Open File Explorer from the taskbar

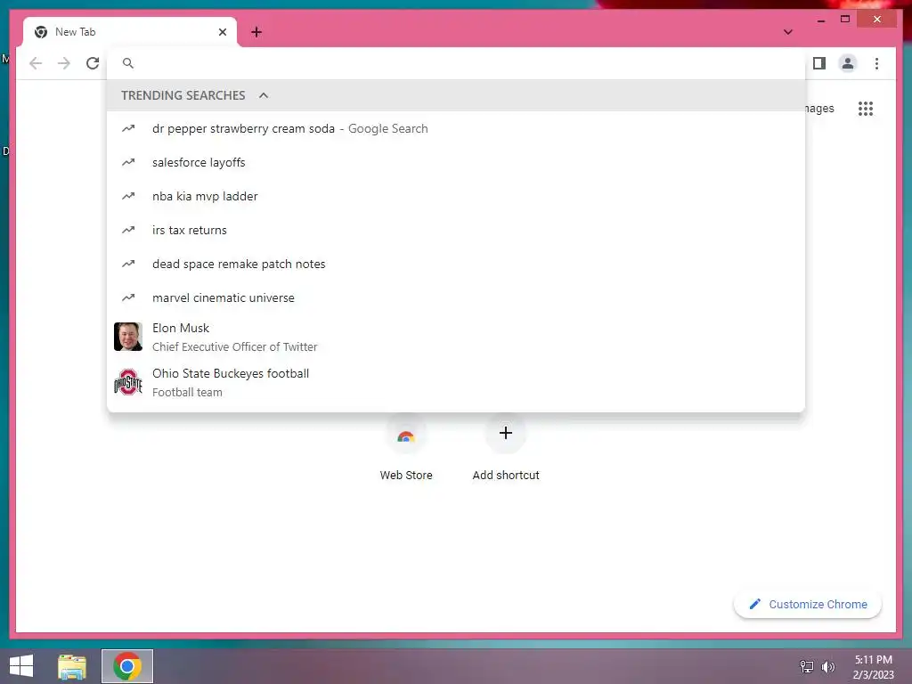[x=72, y=666]
